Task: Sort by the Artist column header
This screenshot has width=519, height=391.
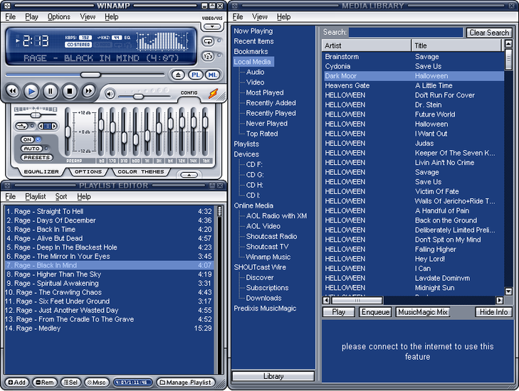Action: coord(366,45)
